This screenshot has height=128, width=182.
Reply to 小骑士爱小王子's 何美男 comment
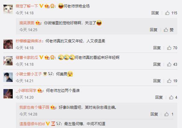[157, 81]
